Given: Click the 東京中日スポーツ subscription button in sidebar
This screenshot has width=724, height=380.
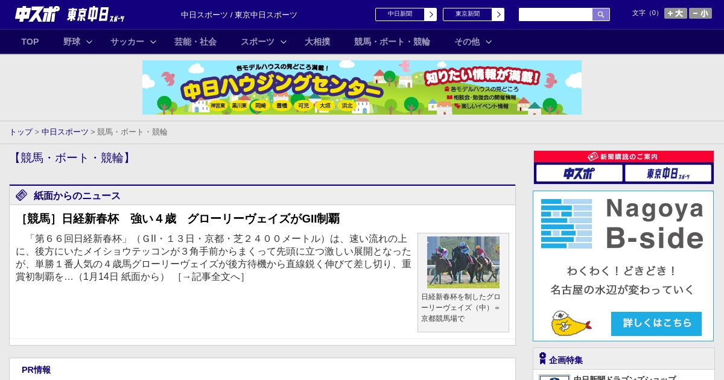Looking at the screenshot, I should 668,173.
